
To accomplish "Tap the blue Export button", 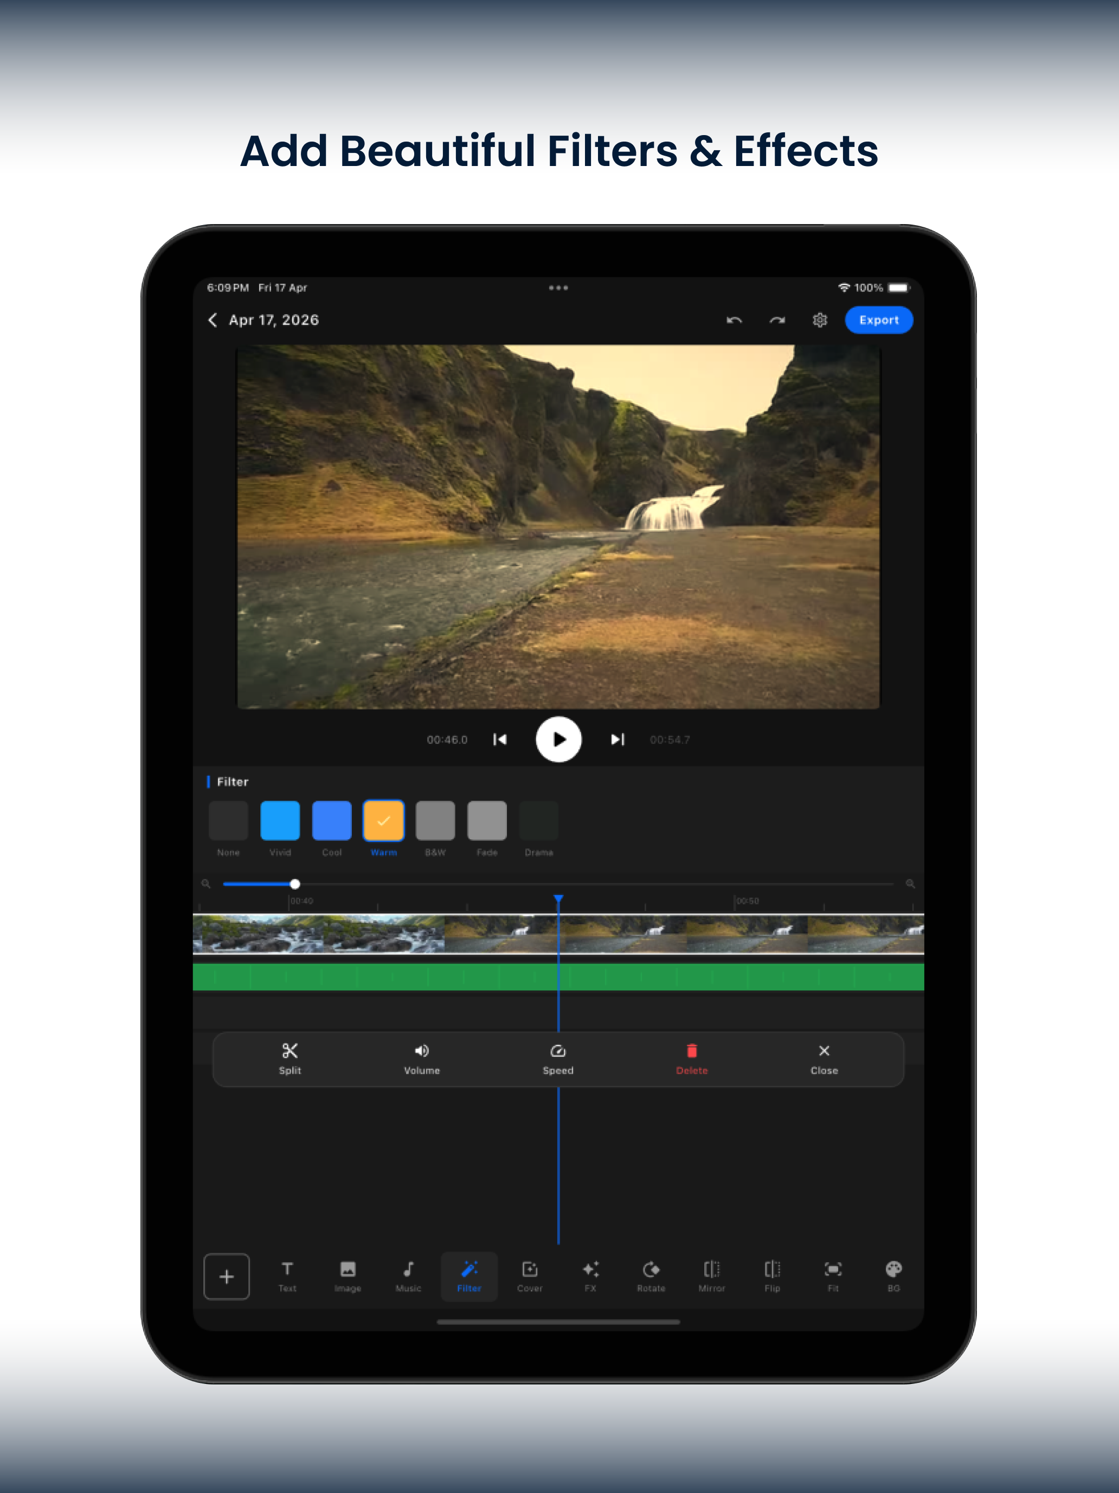I will pos(879,320).
